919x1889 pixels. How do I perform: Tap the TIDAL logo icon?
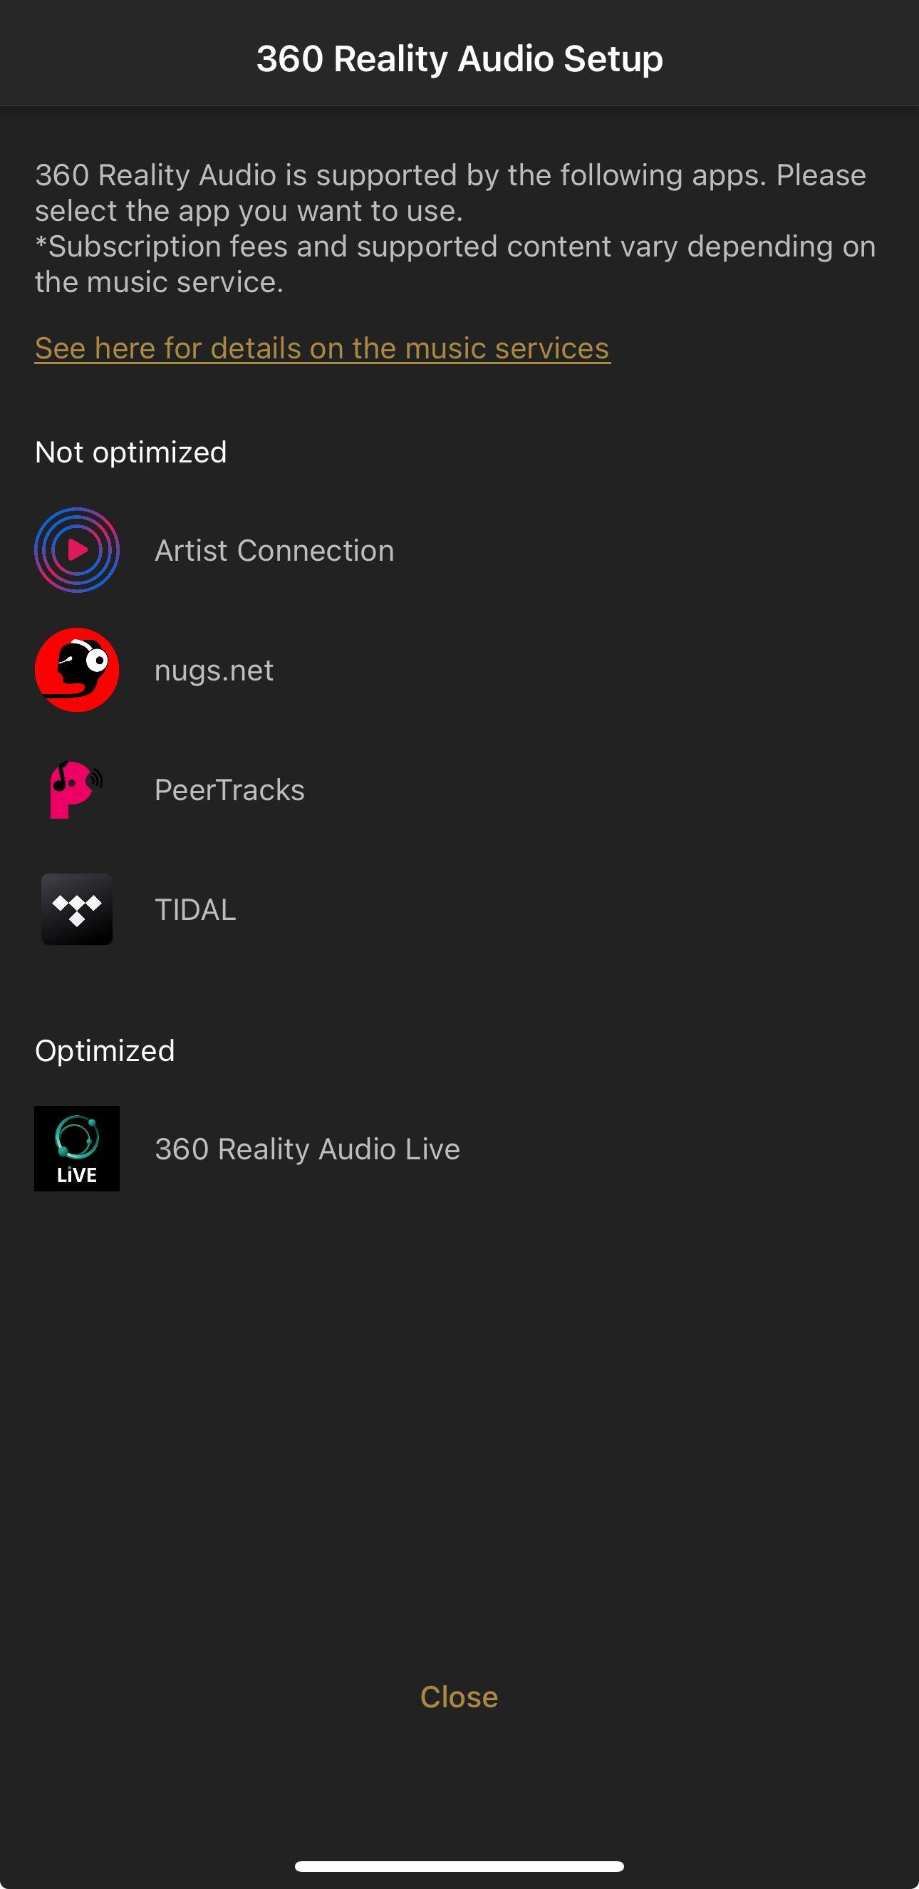[x=77, y=909]
